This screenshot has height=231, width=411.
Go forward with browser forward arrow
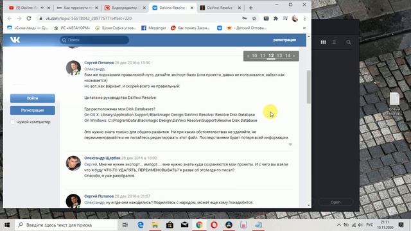(19, 19)
